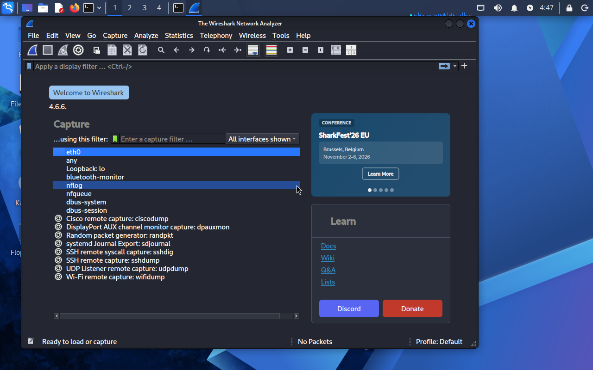The width and height of the screenshot is (593, 370).
Task: Open the File menu
Action: tap(33, 36)
